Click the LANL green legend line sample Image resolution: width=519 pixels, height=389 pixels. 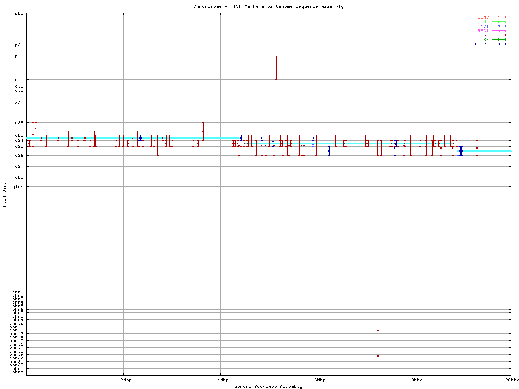498,22
